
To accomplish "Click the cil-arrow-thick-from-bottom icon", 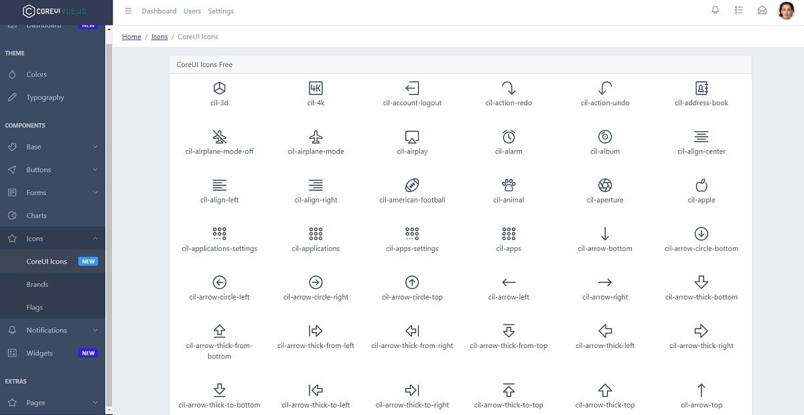I will click(x=219, y=331).
